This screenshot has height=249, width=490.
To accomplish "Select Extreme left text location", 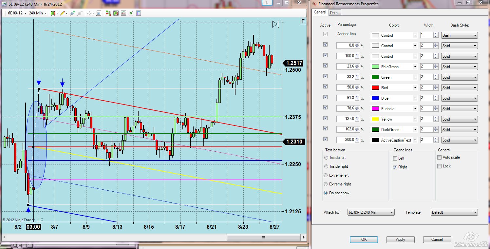I will pos(326,175).
